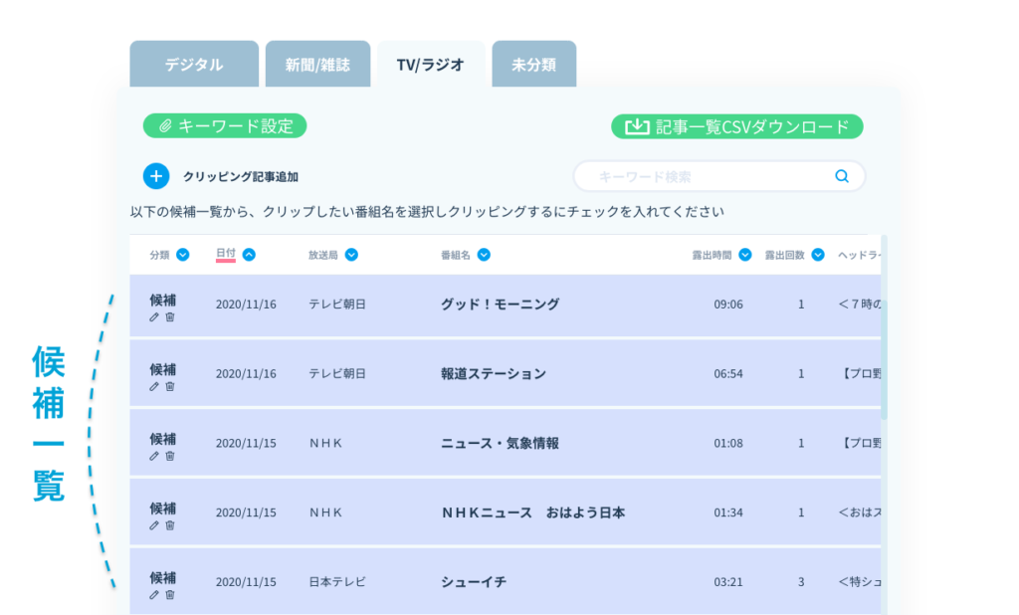Click trash icon for グッド！モーニング row

click(x=169, y=317)
